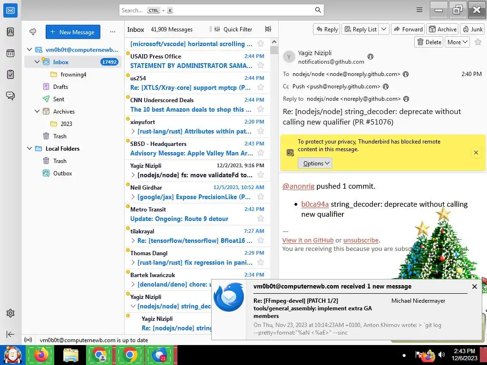Open the Sent folder

[x=58, y=99]
